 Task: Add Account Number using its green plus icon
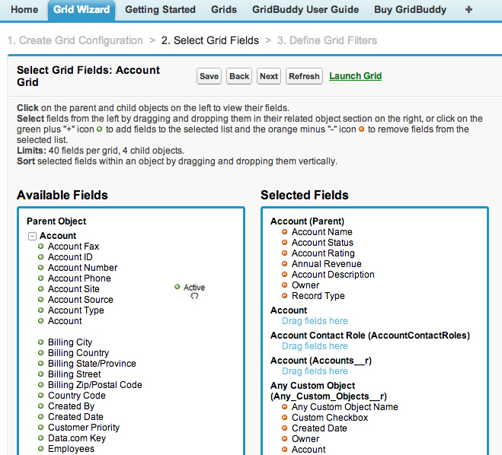click(x=41, y=268)
